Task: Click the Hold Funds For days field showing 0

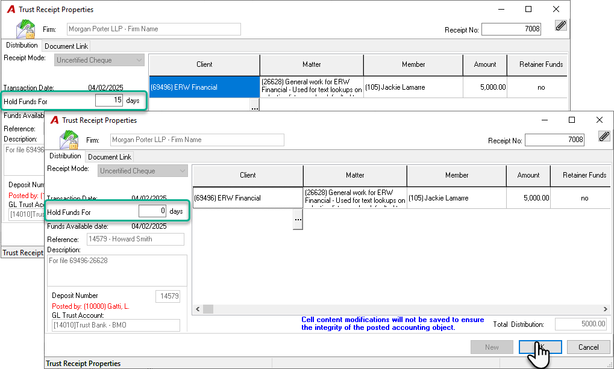Action: [x=152, y=211]
